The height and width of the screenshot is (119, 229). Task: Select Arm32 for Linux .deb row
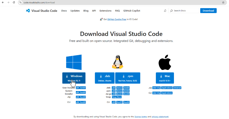(119, 88)
